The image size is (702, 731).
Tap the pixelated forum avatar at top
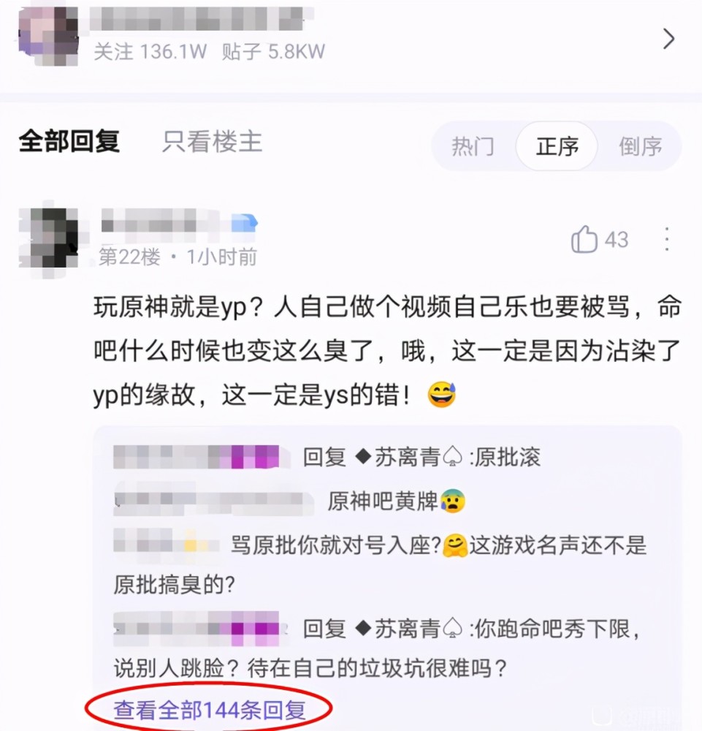(x=48, y=37)
